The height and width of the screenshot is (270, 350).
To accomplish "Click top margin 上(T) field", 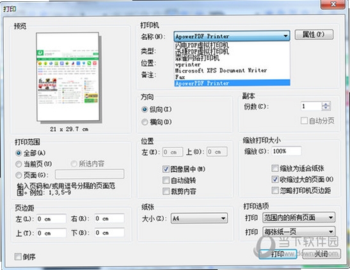I will (x=51, y=233).
